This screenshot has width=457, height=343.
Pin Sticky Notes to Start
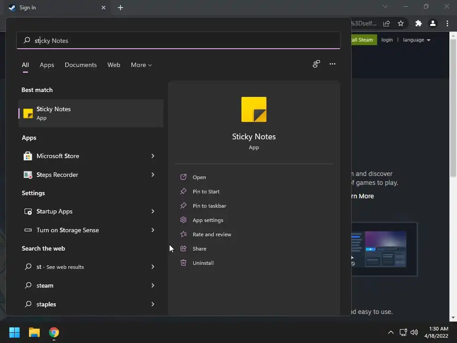[206, 191]
